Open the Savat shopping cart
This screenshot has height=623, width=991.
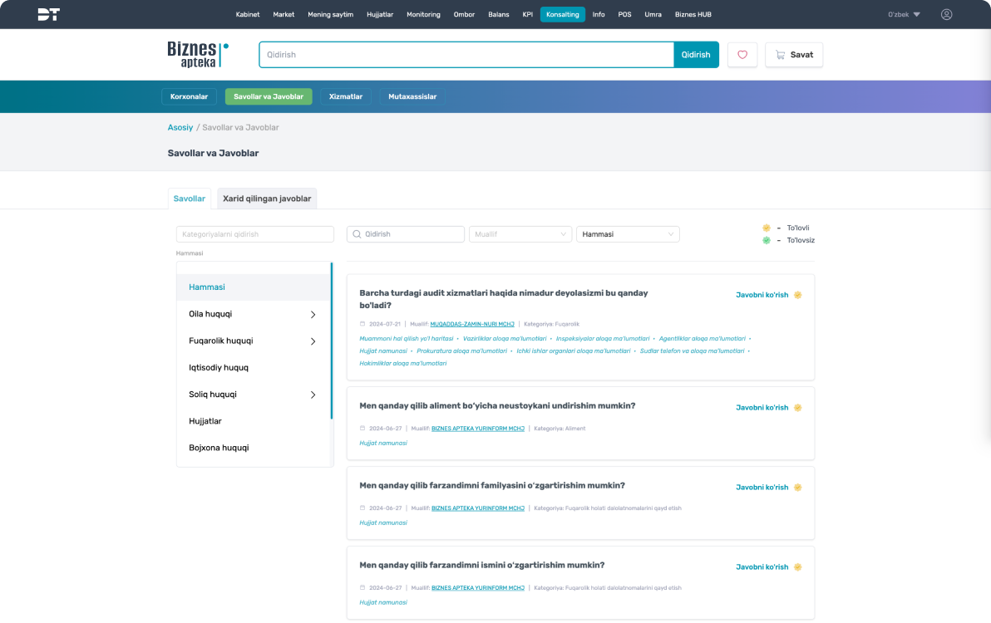tap(794, 55)
